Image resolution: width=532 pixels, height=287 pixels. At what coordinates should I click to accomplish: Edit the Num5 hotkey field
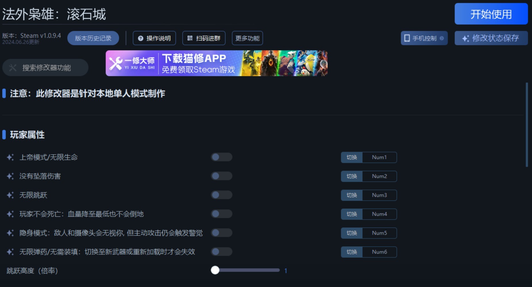379,233
